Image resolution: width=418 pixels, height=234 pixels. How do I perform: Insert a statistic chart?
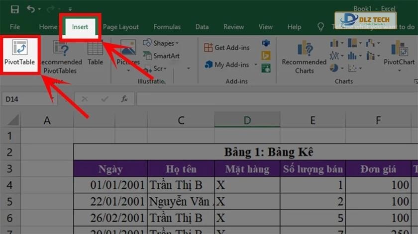355,56
